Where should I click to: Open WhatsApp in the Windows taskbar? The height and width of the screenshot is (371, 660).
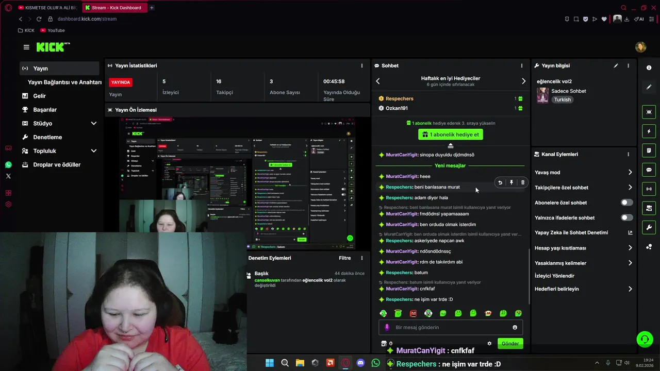pos(375,363)
